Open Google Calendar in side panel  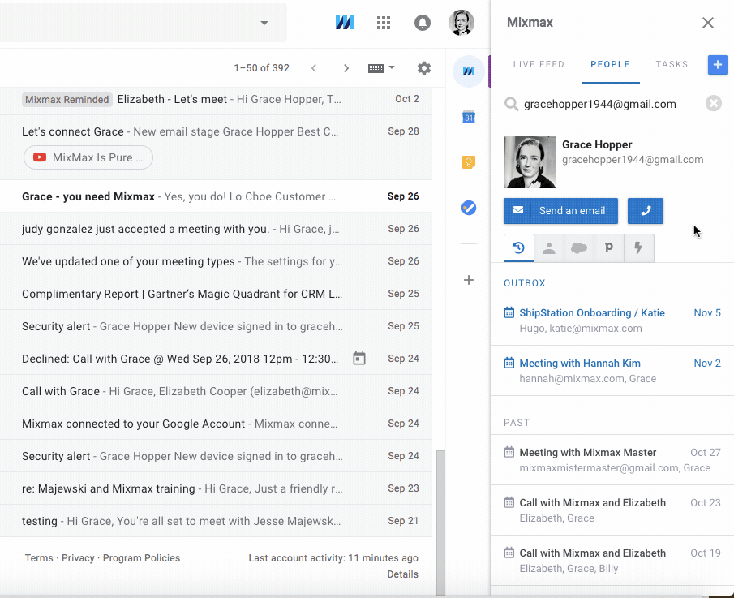pyautogui.click(x=468, y=118)
